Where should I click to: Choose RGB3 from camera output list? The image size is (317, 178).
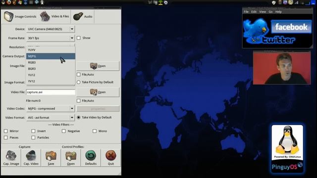51,63
